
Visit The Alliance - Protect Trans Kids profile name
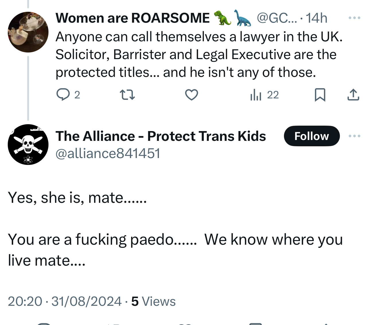161,136
